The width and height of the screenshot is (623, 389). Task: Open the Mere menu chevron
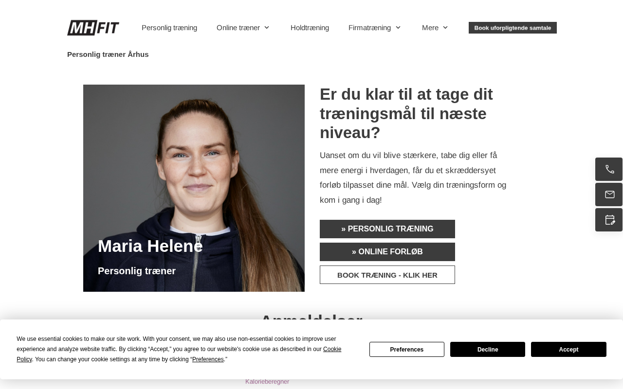click(445, 28)
